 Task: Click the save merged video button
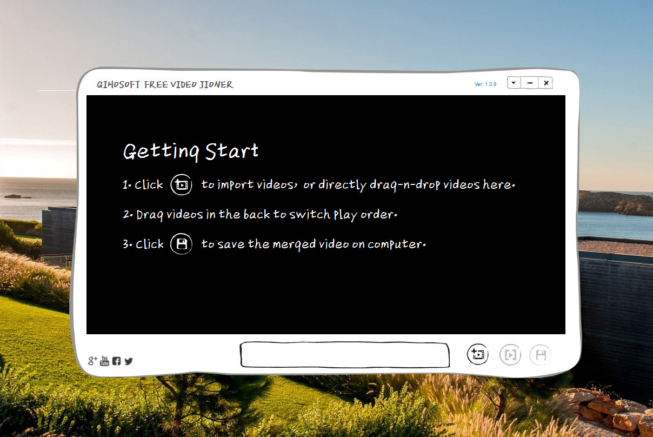[x=541, y=355]
